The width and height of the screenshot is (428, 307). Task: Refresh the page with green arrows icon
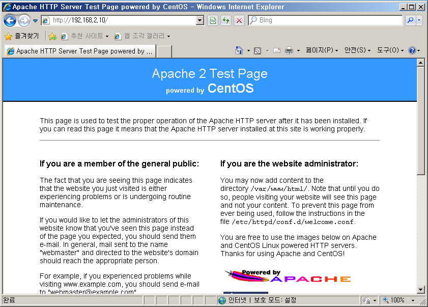[x=226, y=20]
